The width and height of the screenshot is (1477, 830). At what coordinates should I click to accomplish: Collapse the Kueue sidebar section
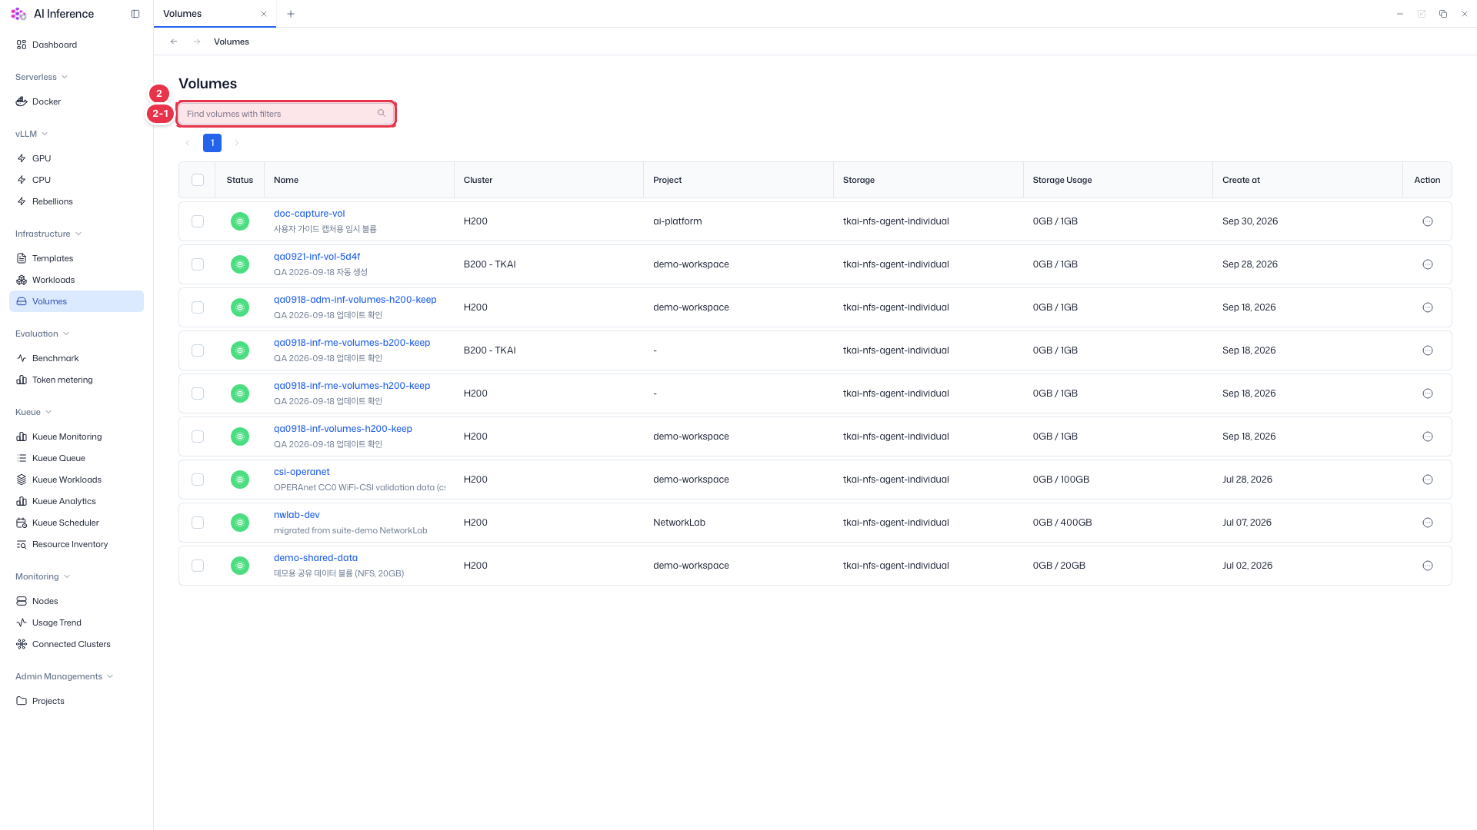point(34,412)
